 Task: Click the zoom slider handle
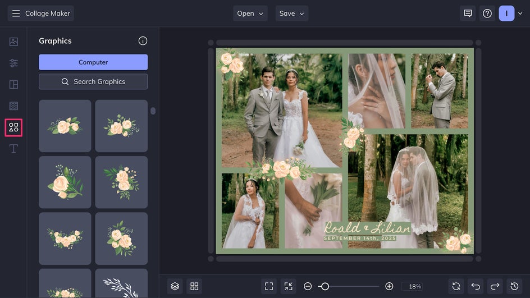point(325,287)
